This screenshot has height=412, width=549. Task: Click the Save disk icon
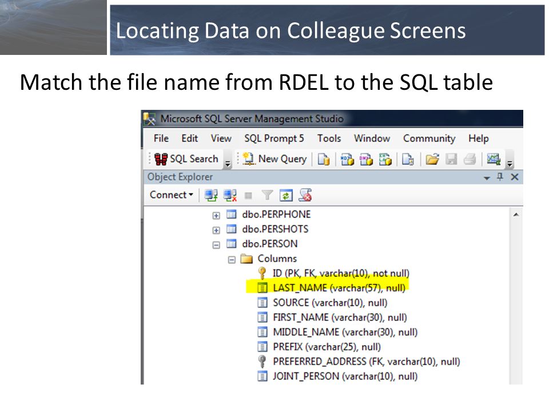point(451,160)
